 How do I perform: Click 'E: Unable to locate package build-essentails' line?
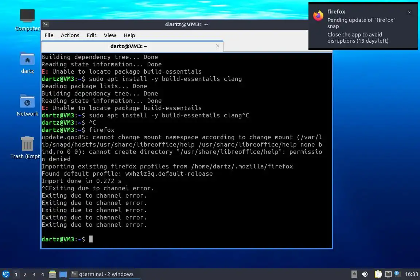pyautogui.click(x=122, y=108)
